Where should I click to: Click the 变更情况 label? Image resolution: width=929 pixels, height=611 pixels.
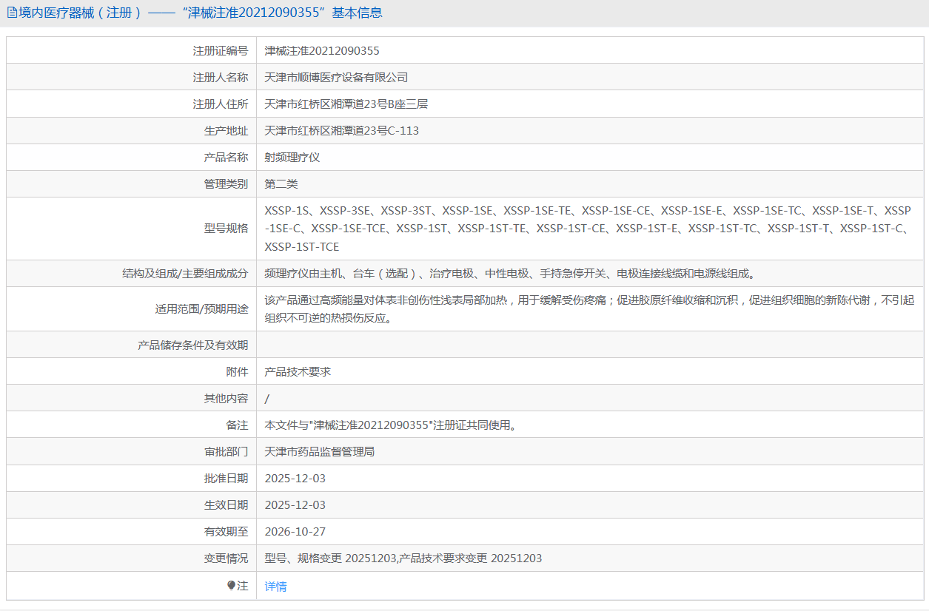point(226,558)
